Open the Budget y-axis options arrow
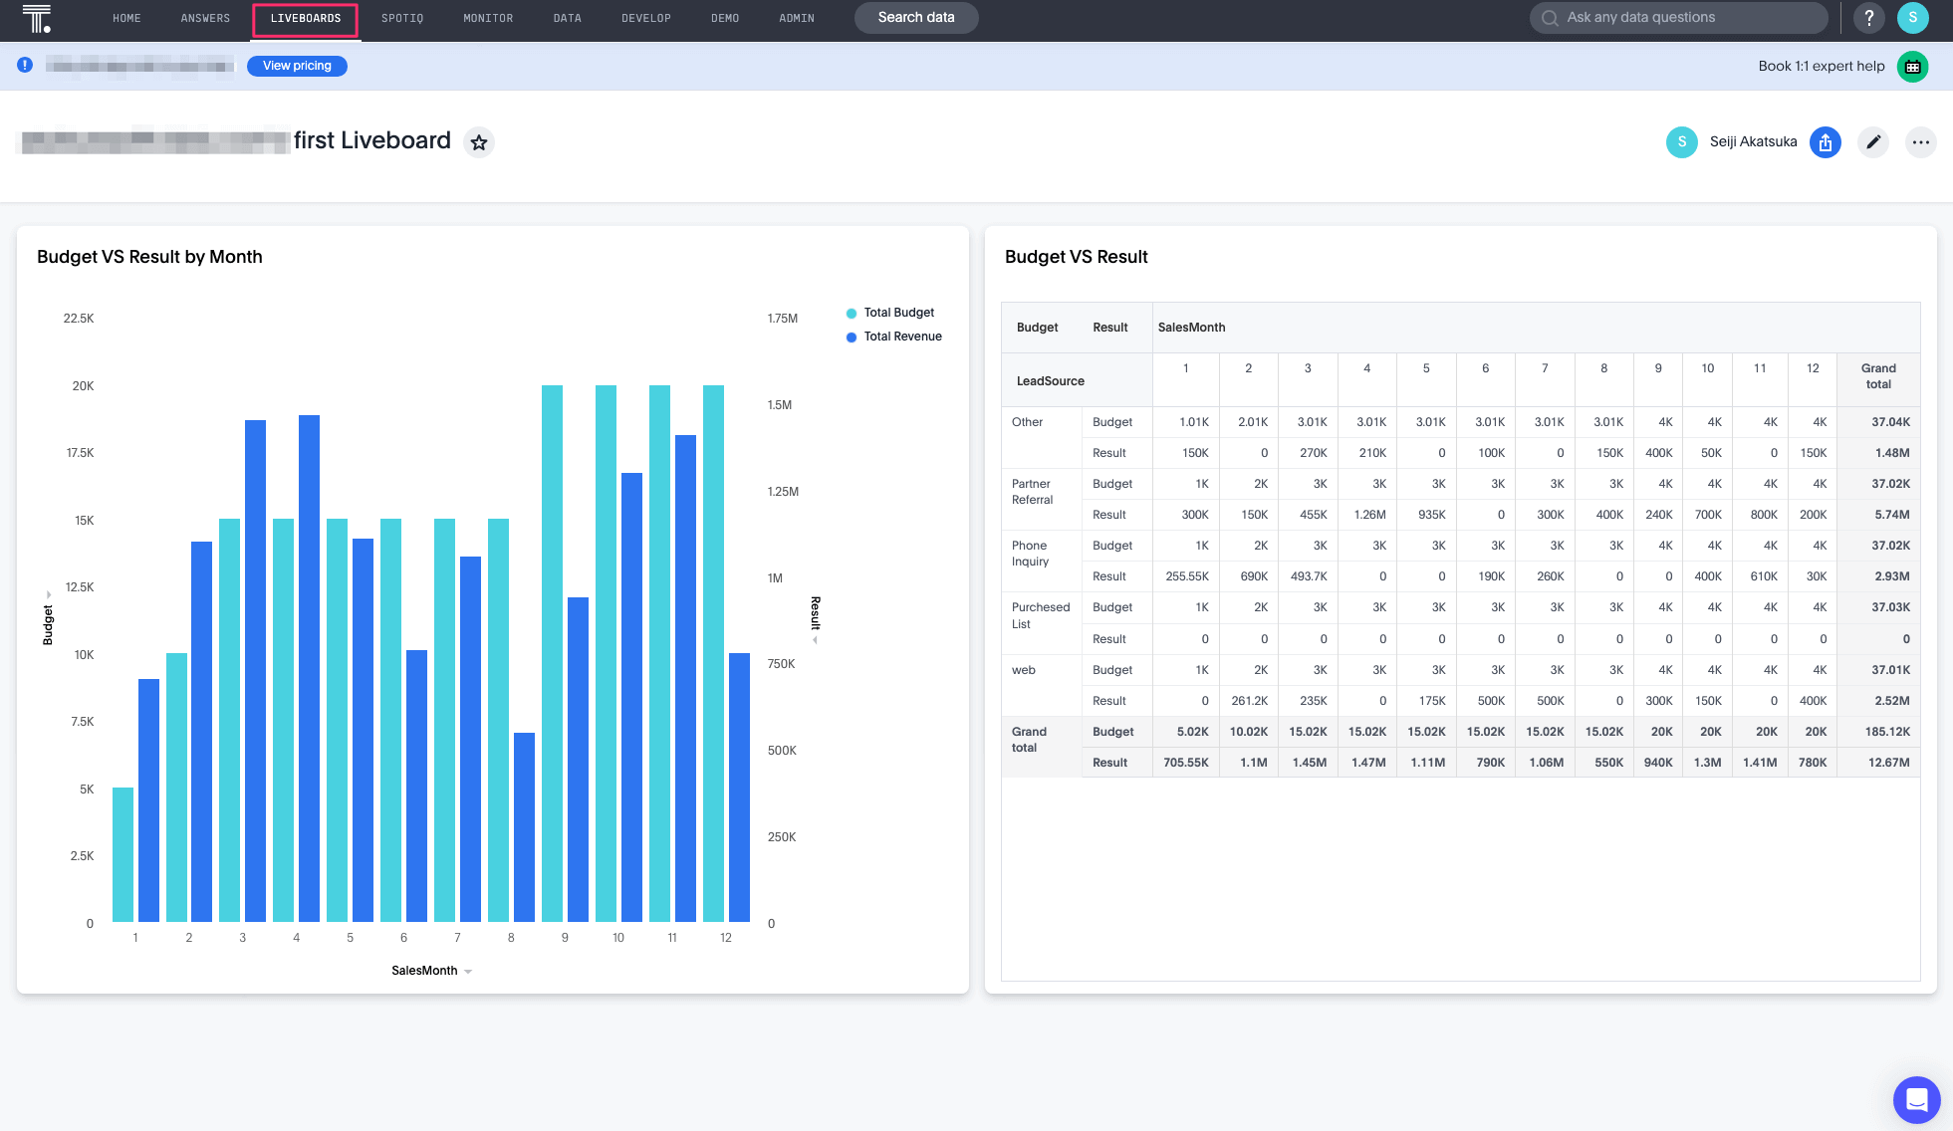 point(49,595)
